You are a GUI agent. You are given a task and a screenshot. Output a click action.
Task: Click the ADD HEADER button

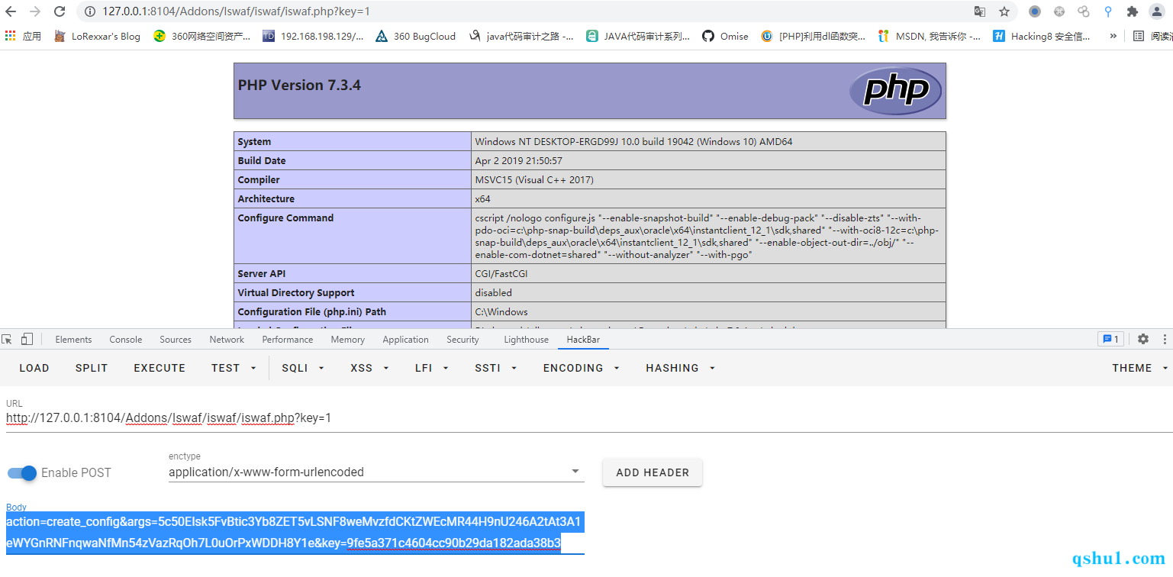(652, 472)
